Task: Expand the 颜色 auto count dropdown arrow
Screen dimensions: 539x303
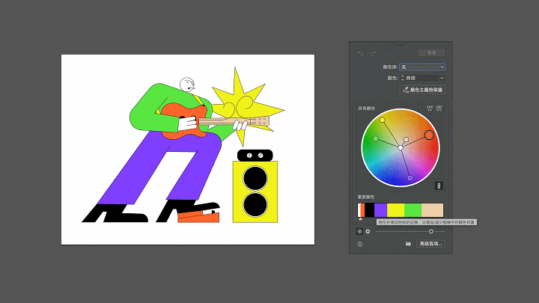Action: click(442, 78)
